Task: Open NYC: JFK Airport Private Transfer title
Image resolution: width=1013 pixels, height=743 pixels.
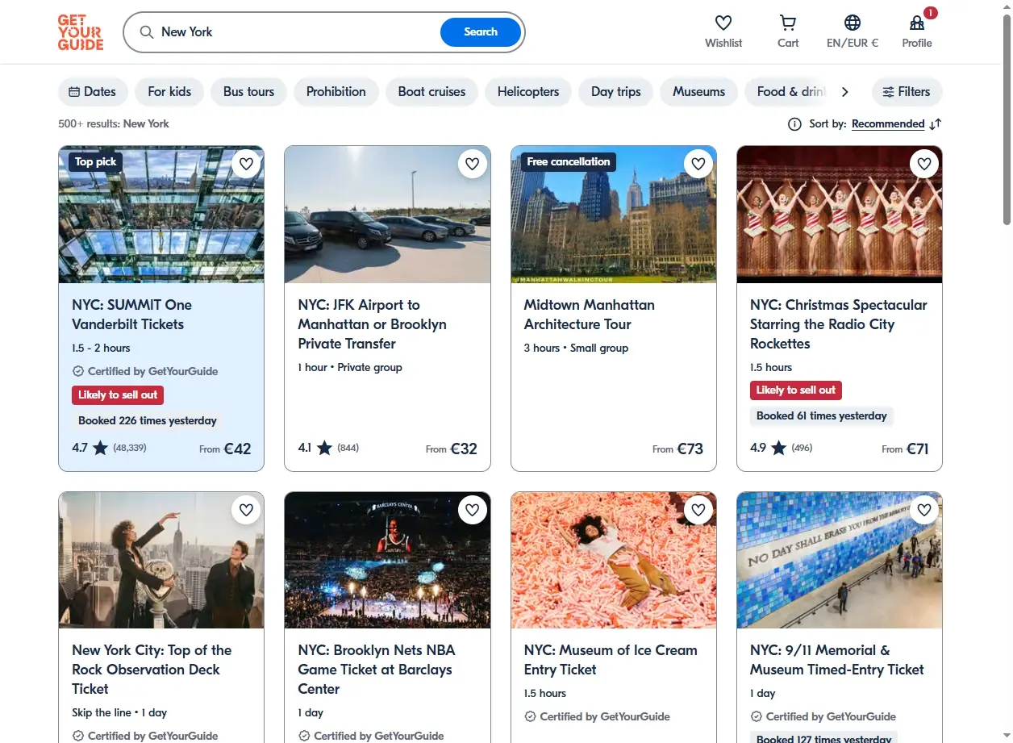Action: click(372, 324)
